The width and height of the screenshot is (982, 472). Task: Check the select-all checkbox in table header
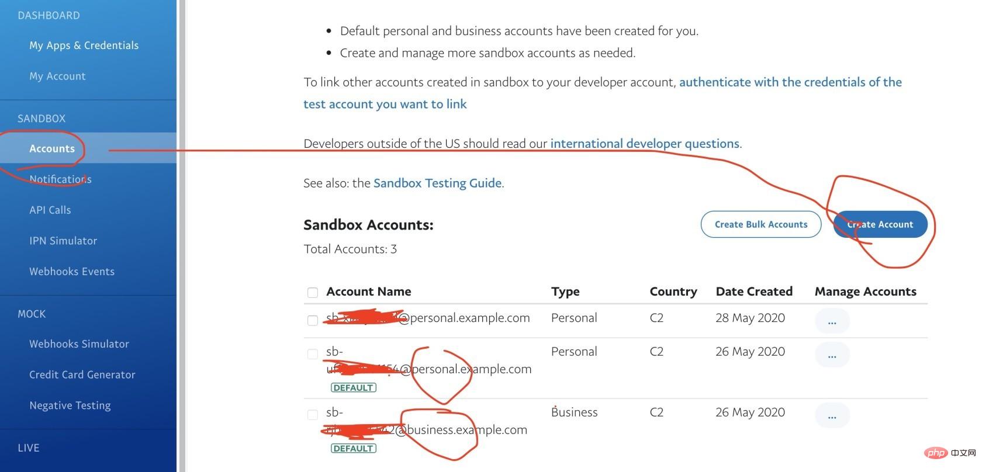pyautogui.click(x=313, y=292)
